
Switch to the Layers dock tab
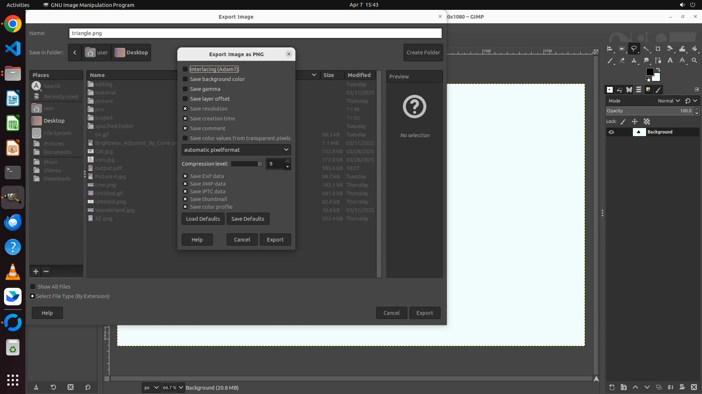coord(639,89)
